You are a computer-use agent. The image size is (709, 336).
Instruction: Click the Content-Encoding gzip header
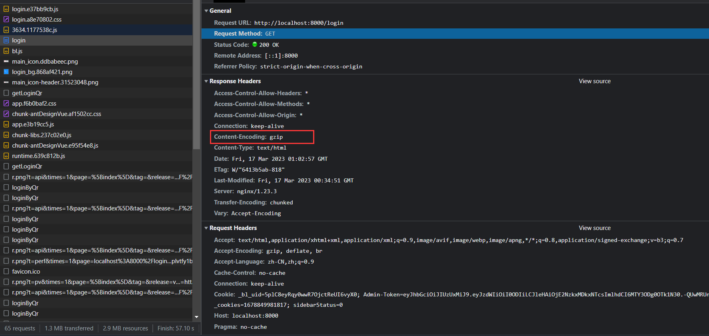[248, 137]
